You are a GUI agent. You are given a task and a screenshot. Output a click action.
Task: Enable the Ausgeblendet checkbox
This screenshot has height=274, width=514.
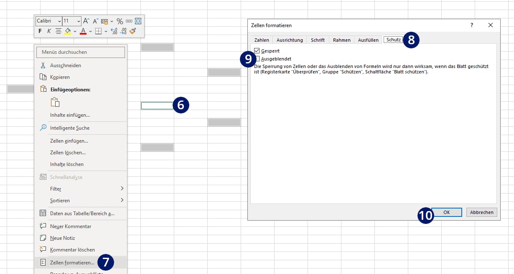(x=257, y=59)
